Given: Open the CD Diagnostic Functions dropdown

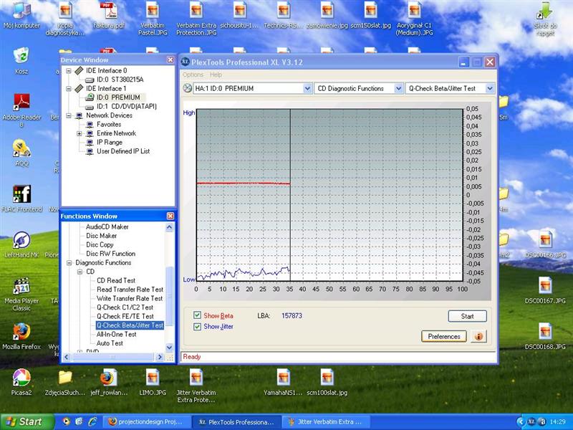Looking at the screenshot, I should click(x=398, y=88).
